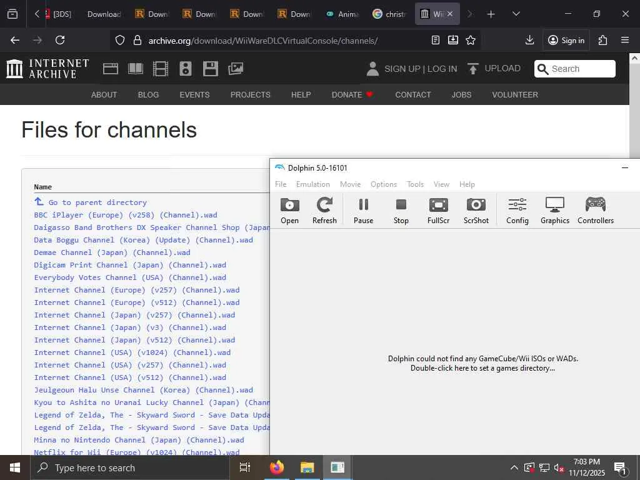This screenshot has width=640, height=480.
Task: Switch to the [3DS] tab
Action: tap(59, 14)
